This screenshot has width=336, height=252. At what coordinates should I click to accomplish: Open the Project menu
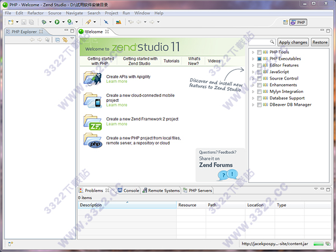tap(111, 13)
